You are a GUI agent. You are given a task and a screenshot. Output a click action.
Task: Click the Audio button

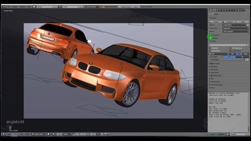click(x=242, y=22)
